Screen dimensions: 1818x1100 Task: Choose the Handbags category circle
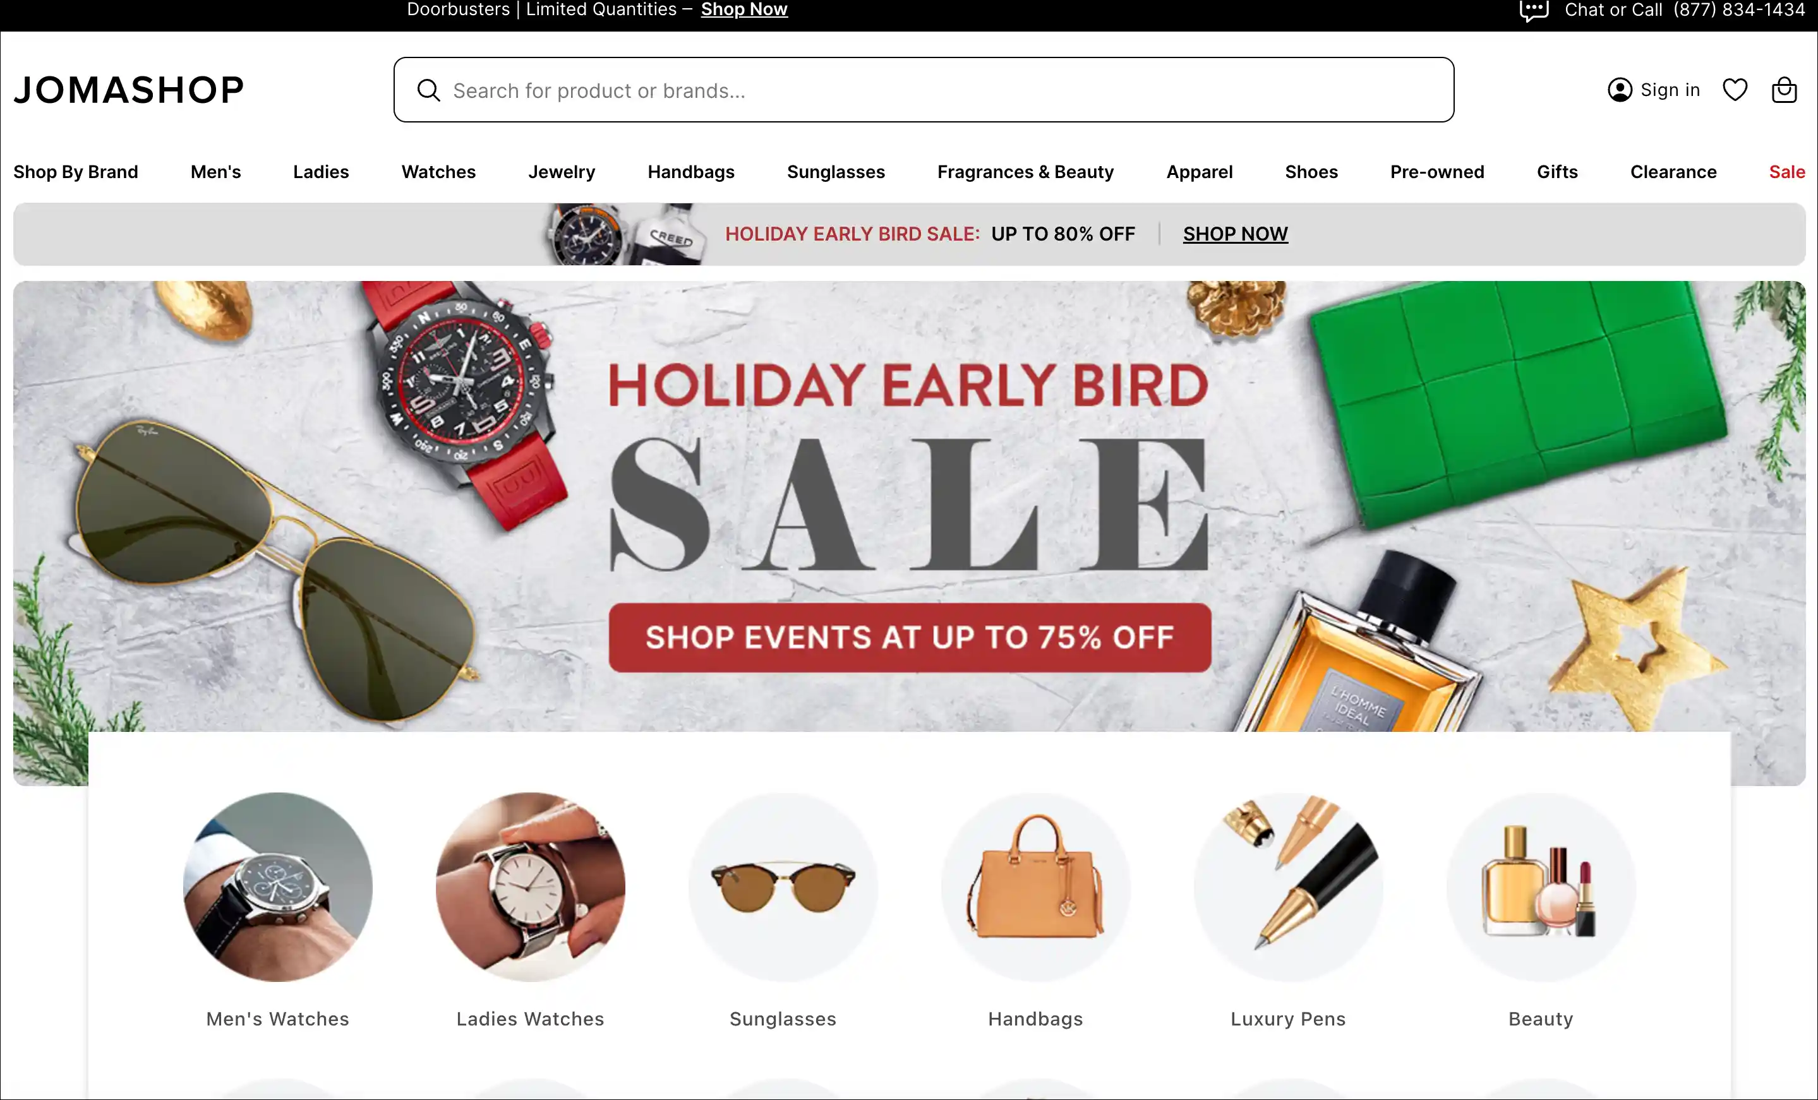[1035, 887]
